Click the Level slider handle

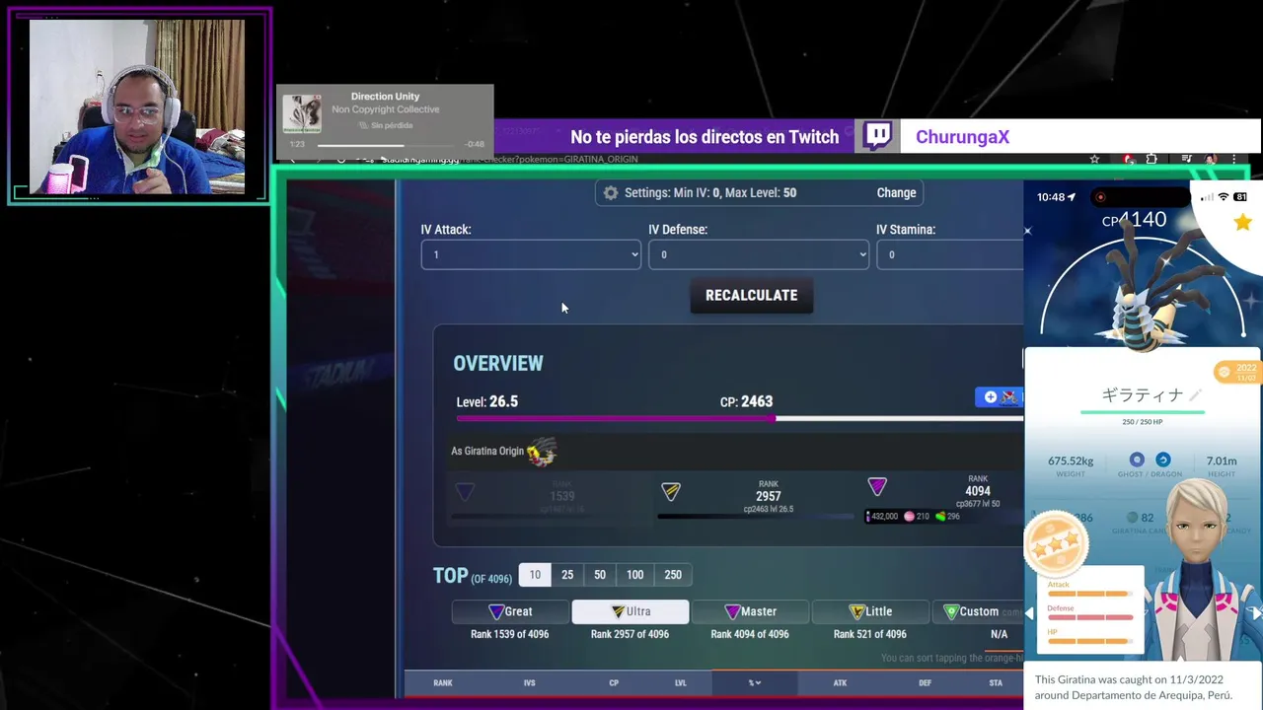775,418
